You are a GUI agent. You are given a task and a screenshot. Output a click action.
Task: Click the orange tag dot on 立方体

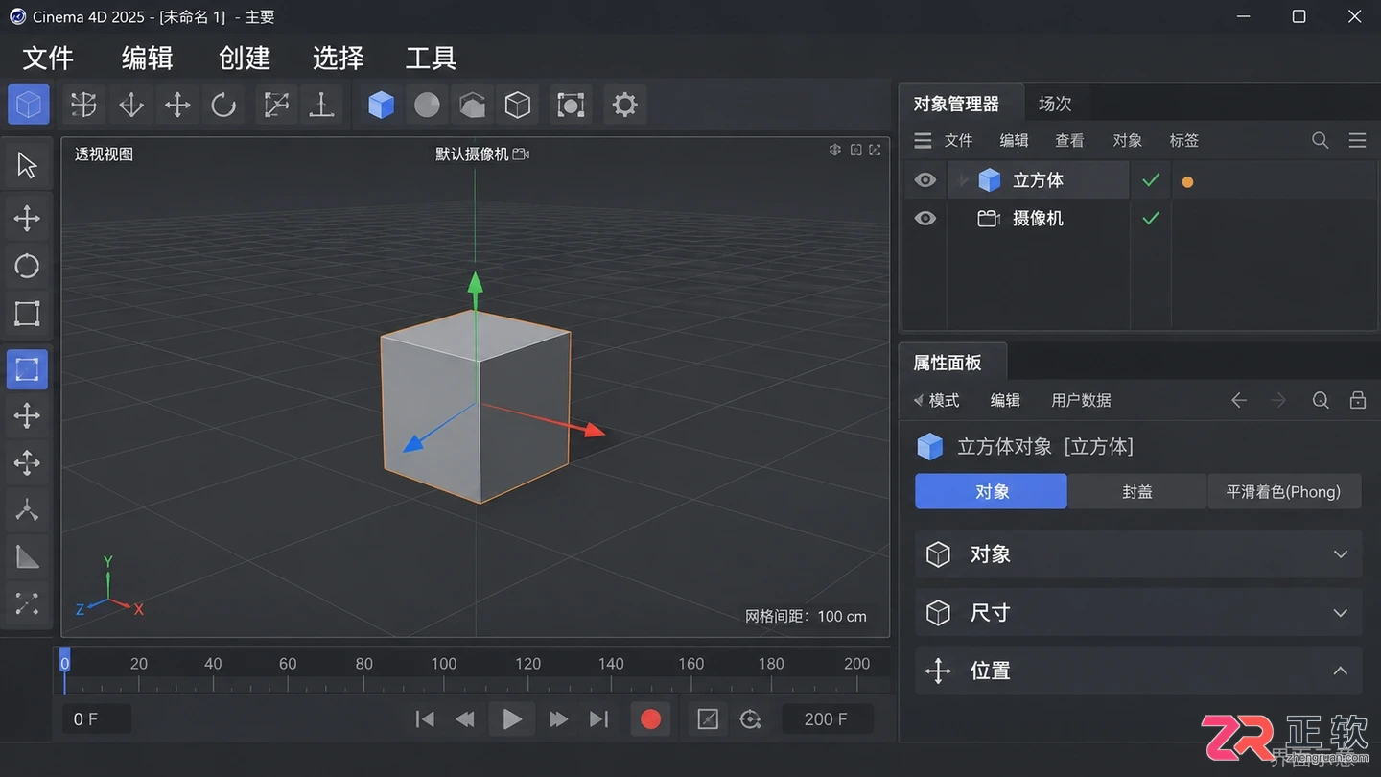click(1187, 181)
